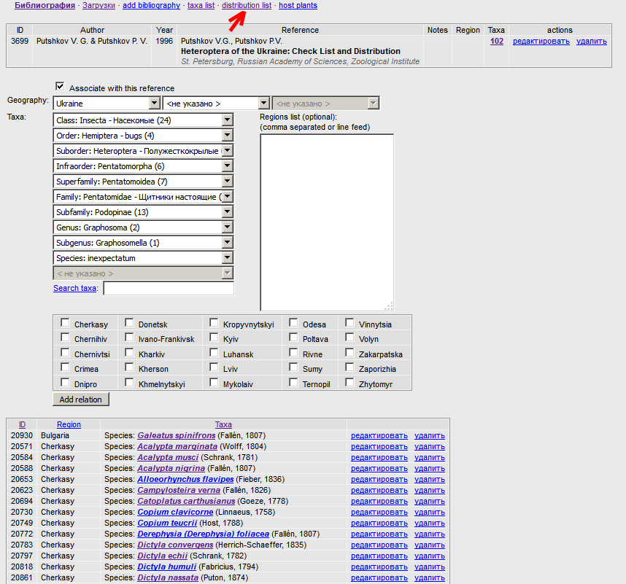Click add bibliography link
This screenshot has height=584, width=626.
pyautogui.click(x=151, y=5)
